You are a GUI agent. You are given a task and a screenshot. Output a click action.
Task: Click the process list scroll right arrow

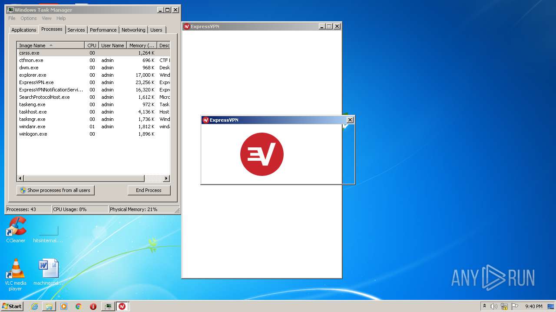coord(166,179)
